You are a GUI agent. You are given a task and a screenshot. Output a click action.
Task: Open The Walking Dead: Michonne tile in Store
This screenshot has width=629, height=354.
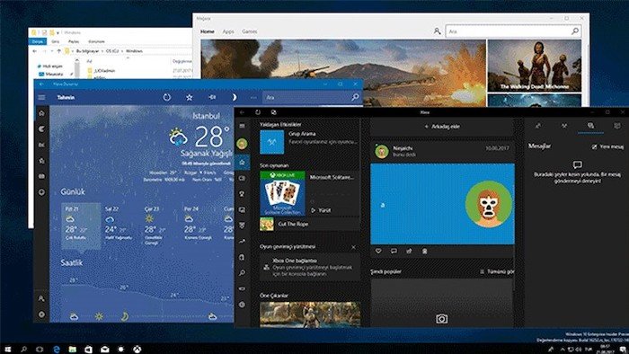(x=535, y=66)
